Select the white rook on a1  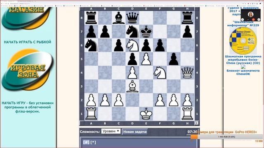(91, 114)
